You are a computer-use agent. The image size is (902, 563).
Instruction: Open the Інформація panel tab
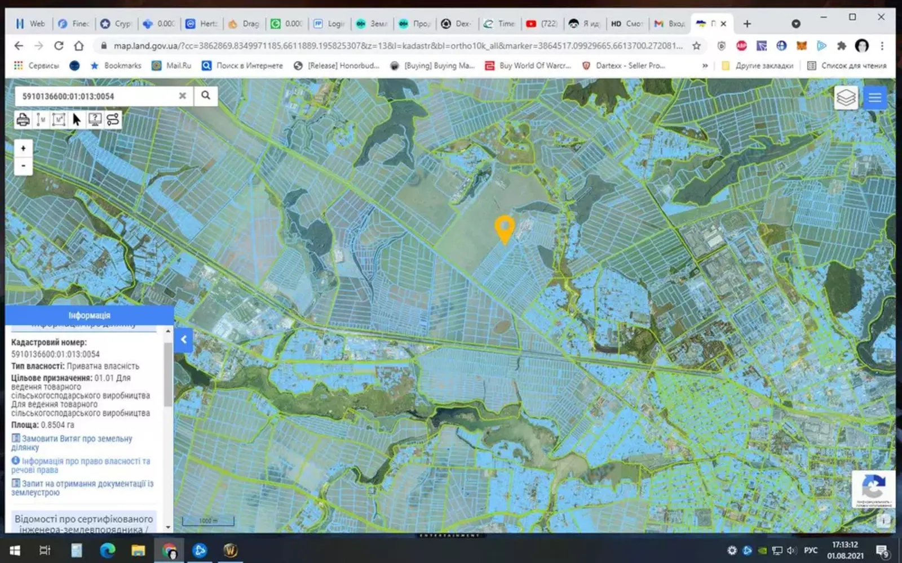(x=89, y=315)
